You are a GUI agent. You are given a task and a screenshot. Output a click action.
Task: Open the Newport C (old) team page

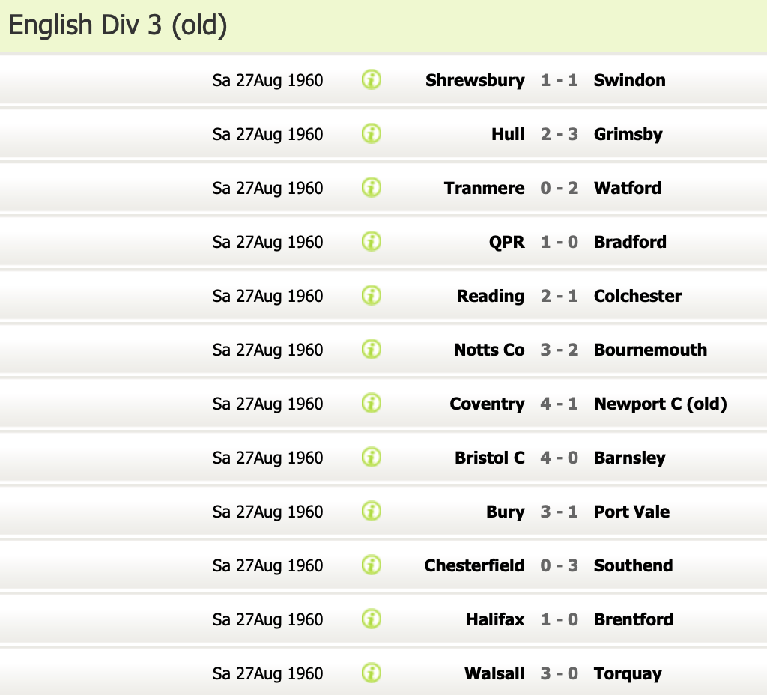660,404
